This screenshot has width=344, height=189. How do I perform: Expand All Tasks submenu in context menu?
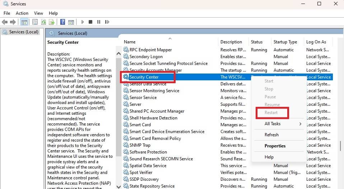(x=279, y=124)
